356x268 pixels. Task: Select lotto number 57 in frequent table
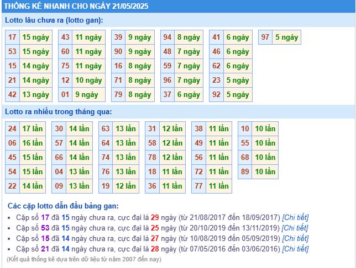(x=59, y=143)
